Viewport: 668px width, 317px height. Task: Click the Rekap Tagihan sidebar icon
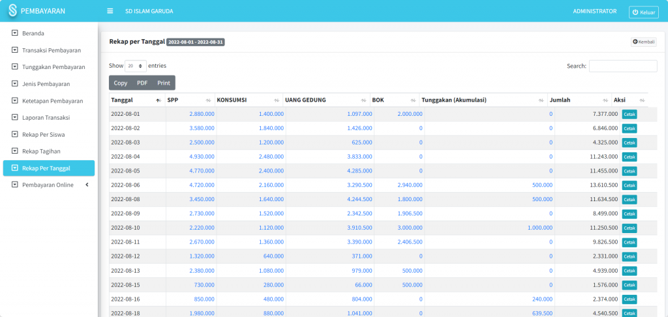tap(15, 151)
